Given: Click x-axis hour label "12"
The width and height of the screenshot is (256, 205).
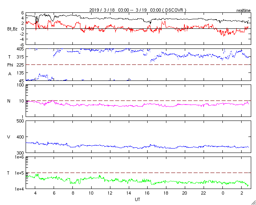Looking at the screenshot, I should click(x=110, y=193).
